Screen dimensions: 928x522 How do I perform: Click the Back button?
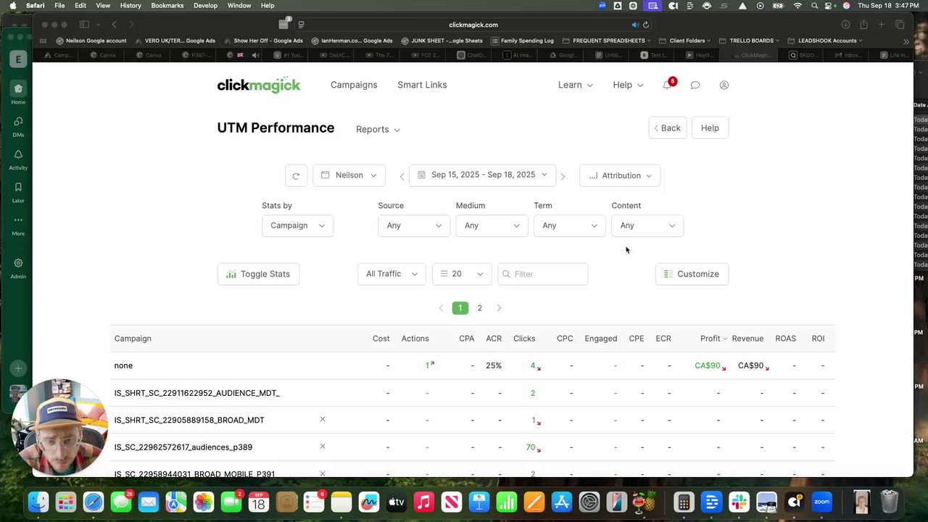[x=667, y=128]
